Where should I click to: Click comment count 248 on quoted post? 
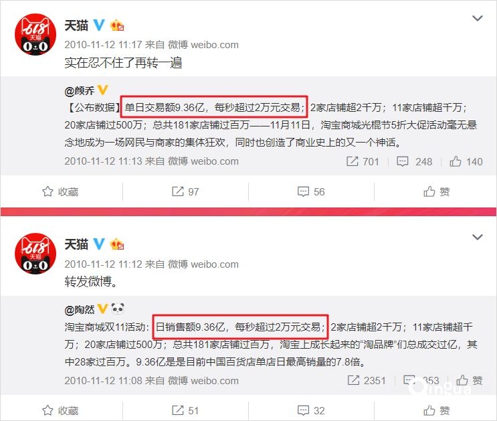pyautogui.click(x=414, y=161)
